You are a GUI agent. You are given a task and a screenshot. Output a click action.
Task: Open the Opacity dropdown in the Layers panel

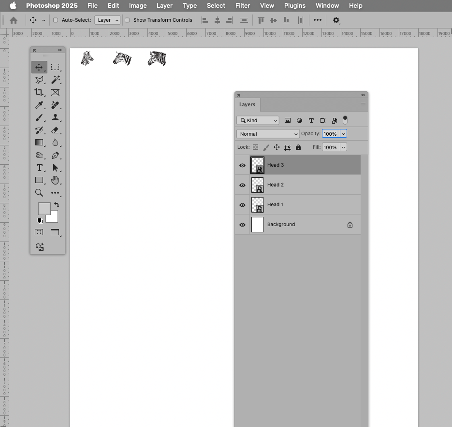pos(343,133)
